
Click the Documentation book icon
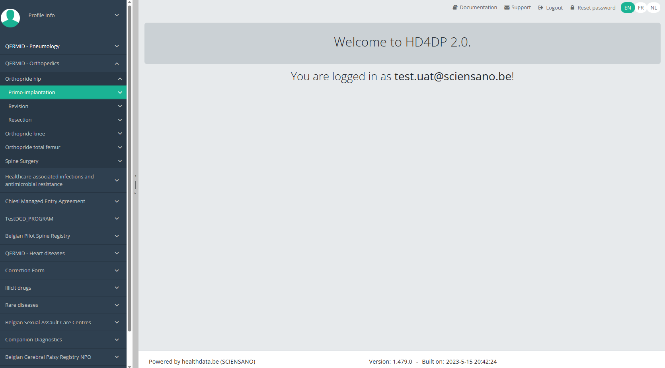click(x=455, y=8)
